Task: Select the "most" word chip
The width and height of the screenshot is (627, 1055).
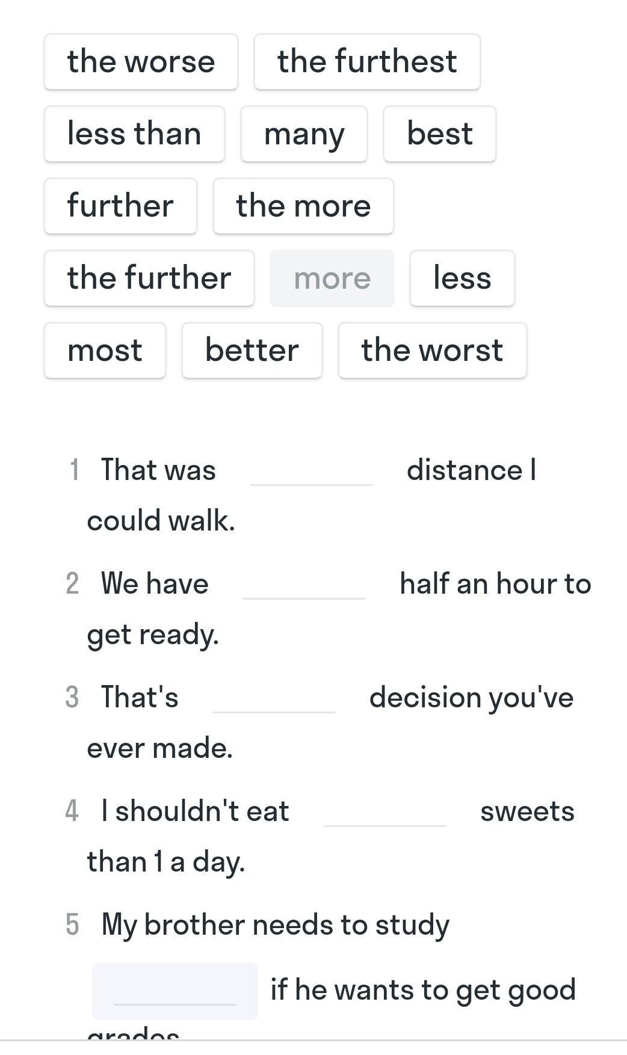Action: (105, 351)
